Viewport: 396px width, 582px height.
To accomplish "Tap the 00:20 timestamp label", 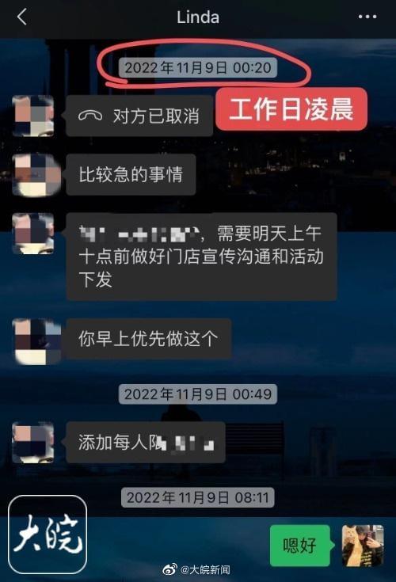I will (198, 67).
